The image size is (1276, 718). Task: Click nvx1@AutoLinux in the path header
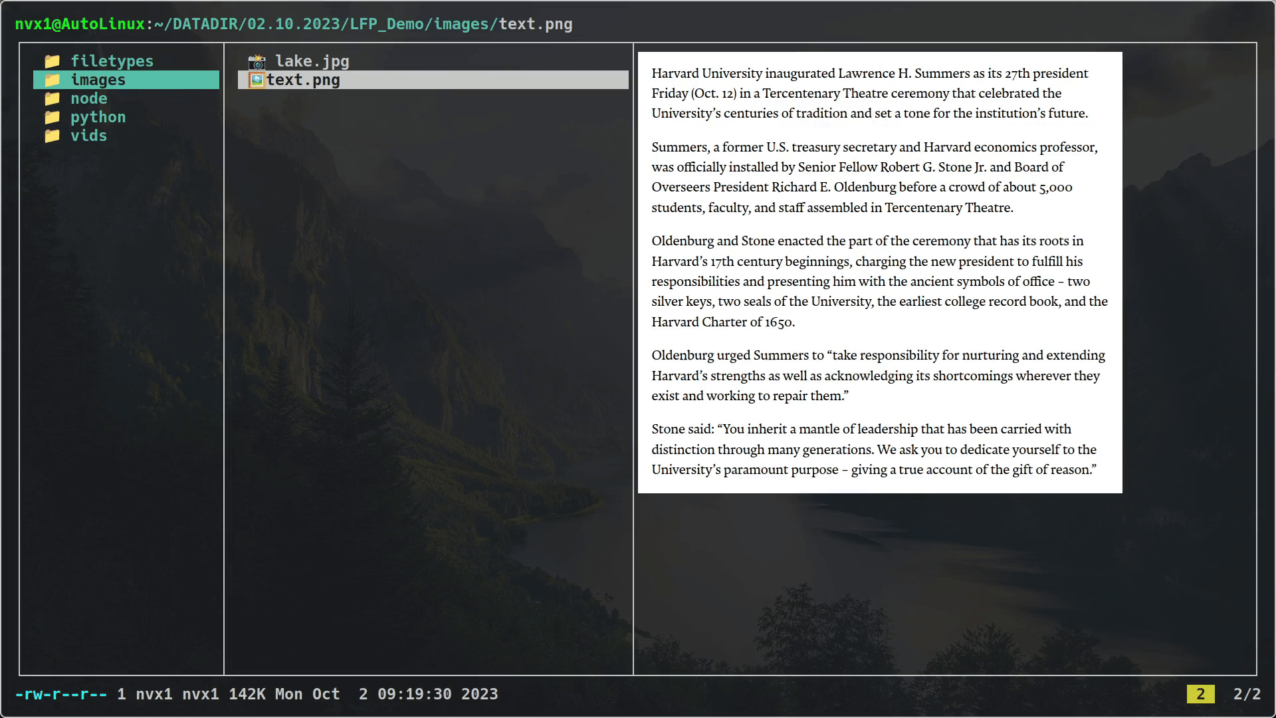[80, 24]
